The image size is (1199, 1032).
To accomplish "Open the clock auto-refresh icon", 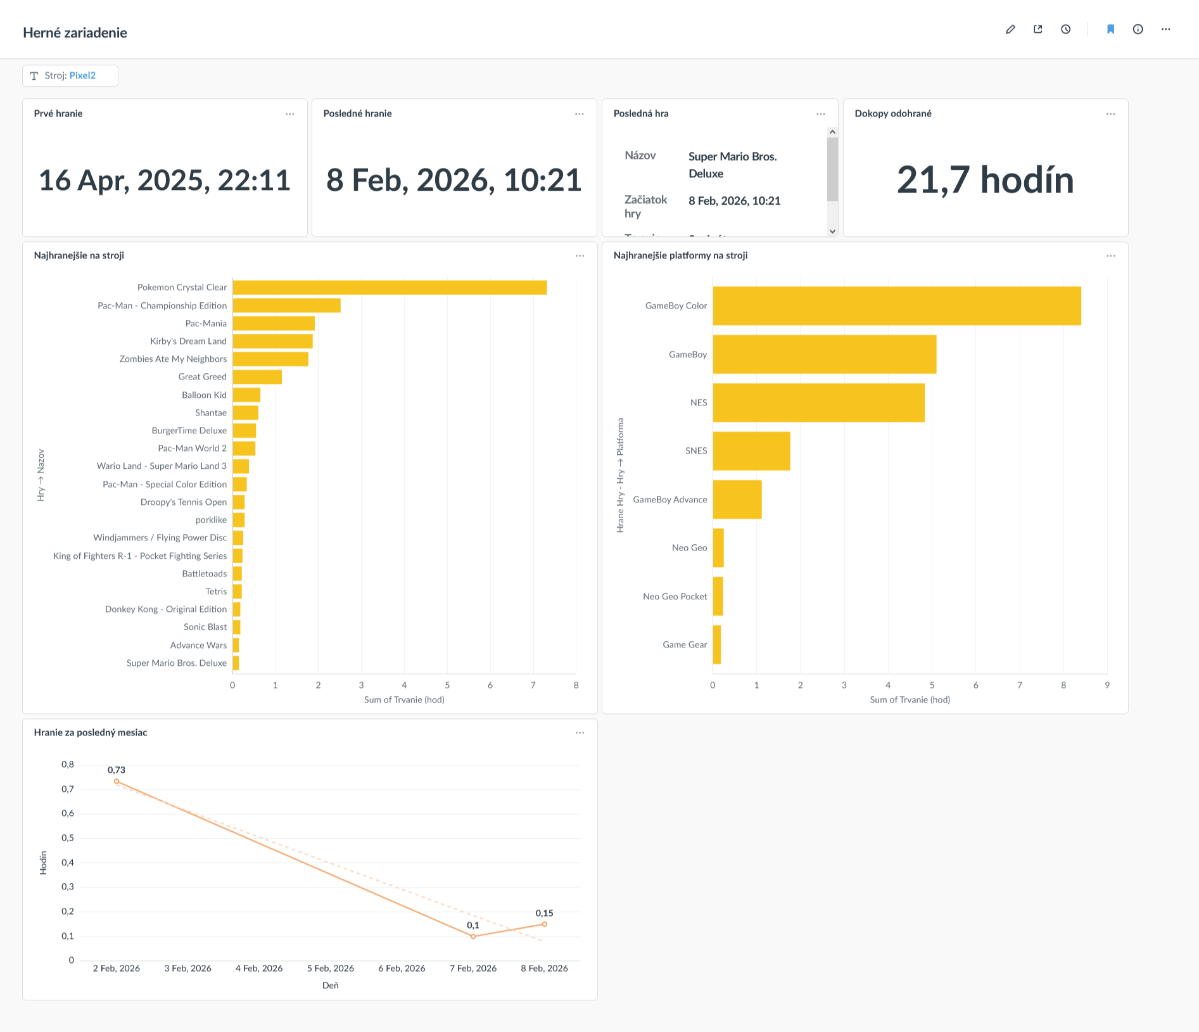I will (1066, 29).
